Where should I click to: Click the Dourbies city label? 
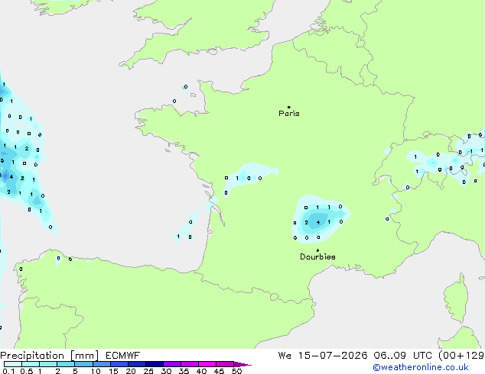pos(317,256)
